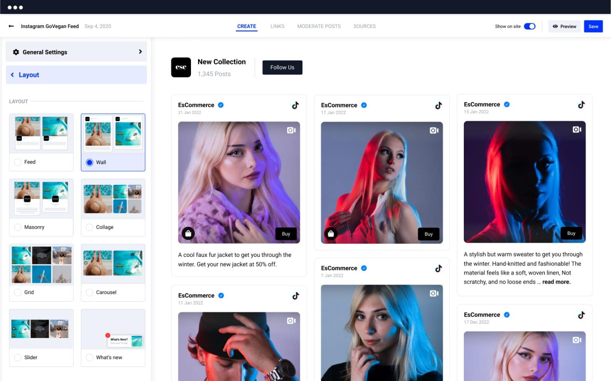Image resolution: width=611 pixels, height=381 pixels.
Task: Click Save in the top toolbar
Action: 593,26
